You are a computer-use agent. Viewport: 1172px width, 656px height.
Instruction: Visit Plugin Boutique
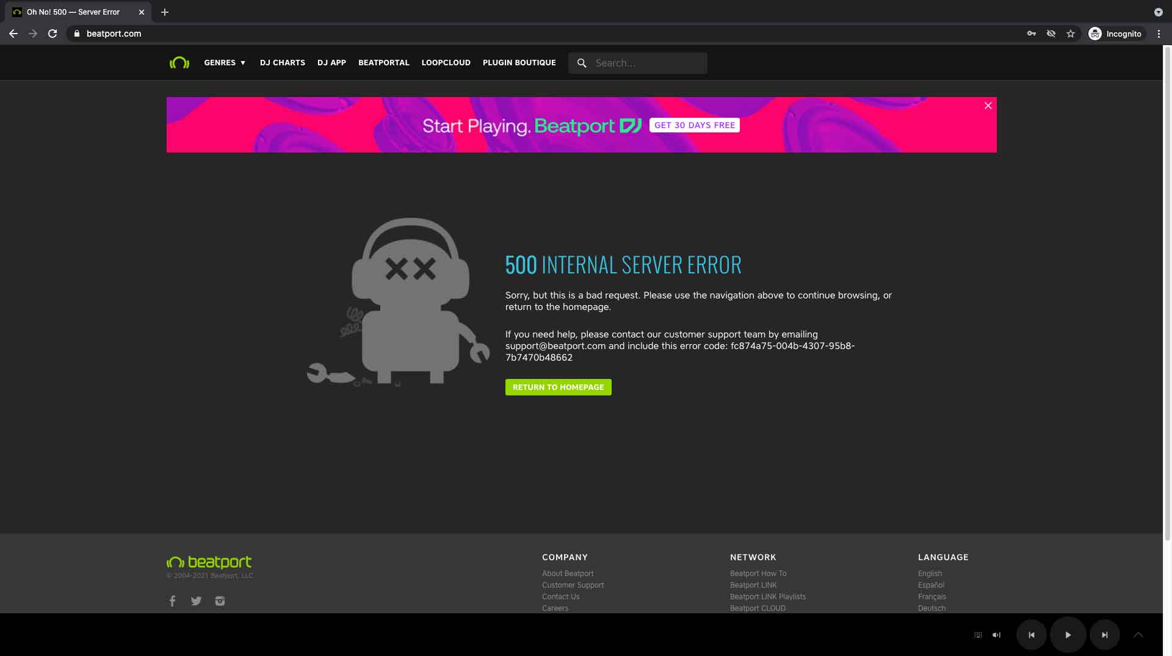tap(519, 63)
